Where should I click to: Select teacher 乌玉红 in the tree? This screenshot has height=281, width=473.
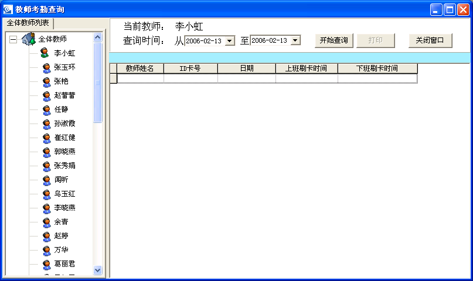[64, 194]
